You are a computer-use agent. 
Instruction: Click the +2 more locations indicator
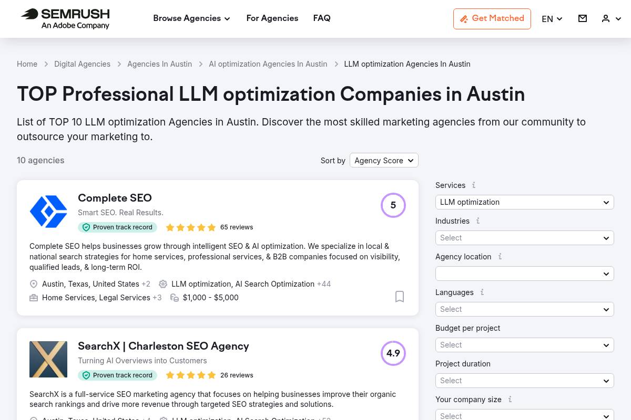pos(146,284)
